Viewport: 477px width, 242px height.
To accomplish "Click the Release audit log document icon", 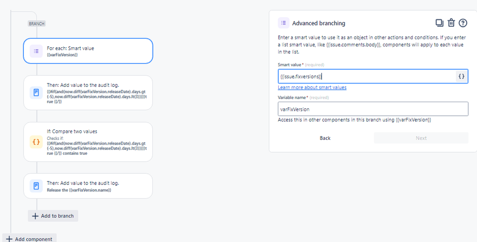I will 36,186.
